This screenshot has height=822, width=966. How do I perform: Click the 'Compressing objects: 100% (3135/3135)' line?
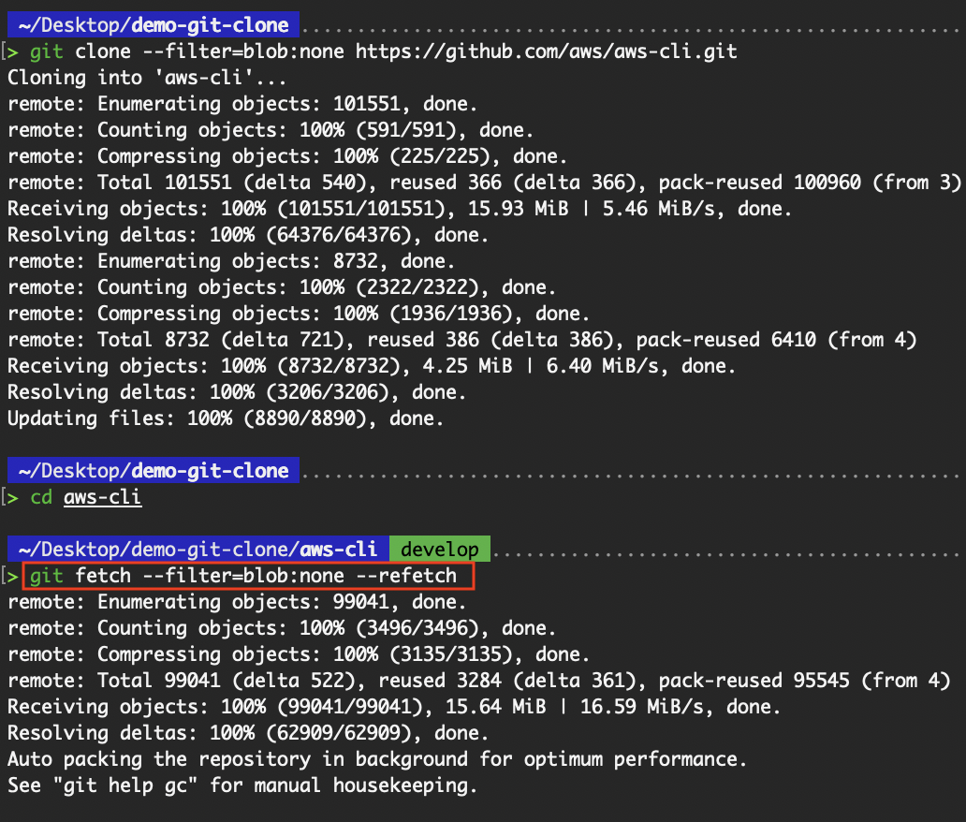tap(299, 653)
